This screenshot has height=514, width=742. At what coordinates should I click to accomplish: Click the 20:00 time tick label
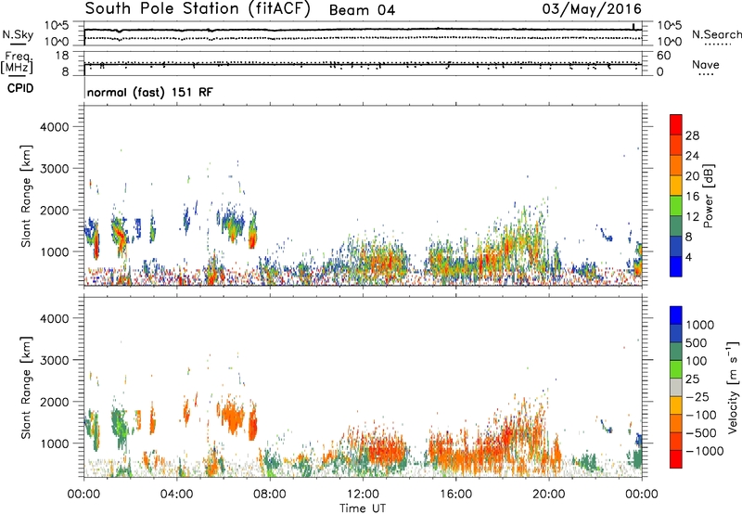coord(549,495)
